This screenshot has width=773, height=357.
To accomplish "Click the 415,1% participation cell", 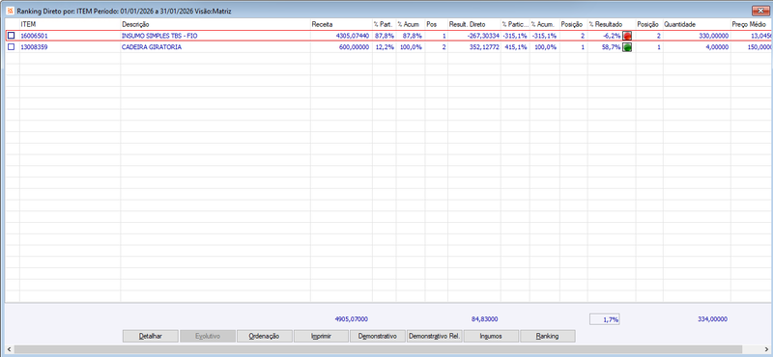I will coord(515,47).
